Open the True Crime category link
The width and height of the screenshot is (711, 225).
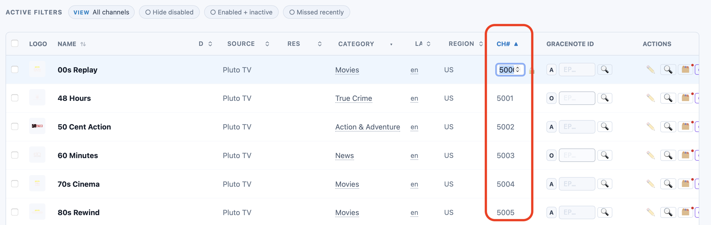[353, 98]
